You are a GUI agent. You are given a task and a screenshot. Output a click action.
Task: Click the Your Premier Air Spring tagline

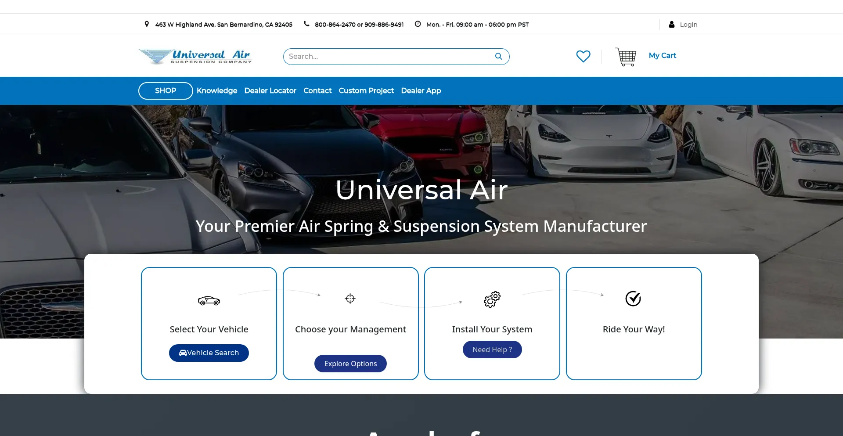[421, 227]
